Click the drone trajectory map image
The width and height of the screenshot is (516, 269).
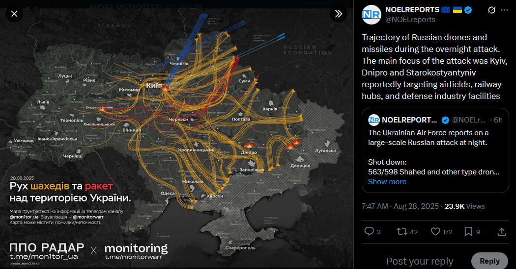click(177, 138)
